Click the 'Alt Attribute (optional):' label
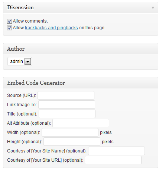The width and height of the screenshot is (162, 178). click(x=29, y=123)
